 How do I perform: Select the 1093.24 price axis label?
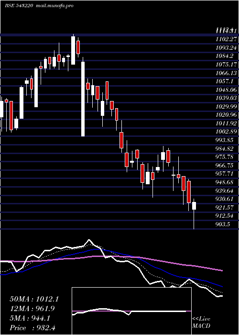click(226, 48)
